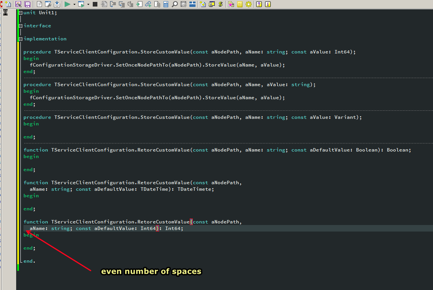Click the stacked yellow windows icon
433x290 pixels.
point(212,4)
